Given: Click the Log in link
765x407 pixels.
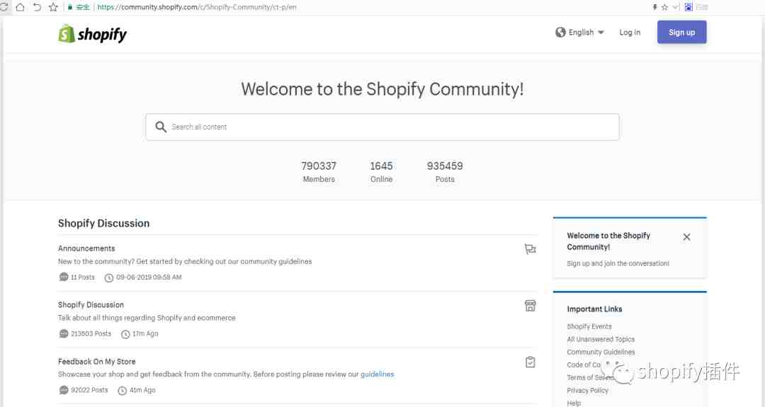Looking at the screenshot, I should 630,32.
